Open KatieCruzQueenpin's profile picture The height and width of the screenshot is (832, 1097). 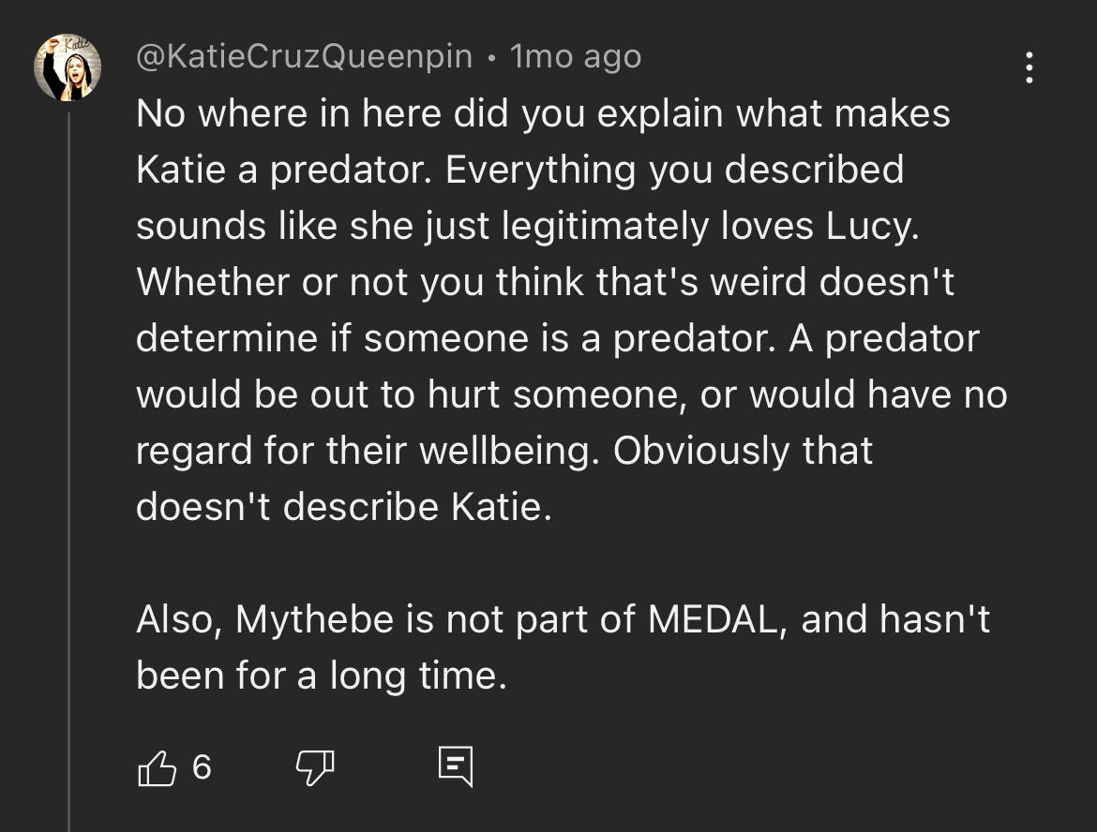click(68, 67)
